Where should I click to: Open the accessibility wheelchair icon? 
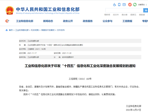[x=114, y=5]
